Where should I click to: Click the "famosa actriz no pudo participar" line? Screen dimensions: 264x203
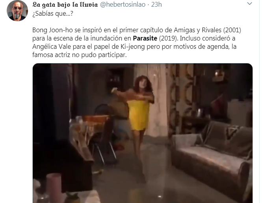click(x=79, y=55)
